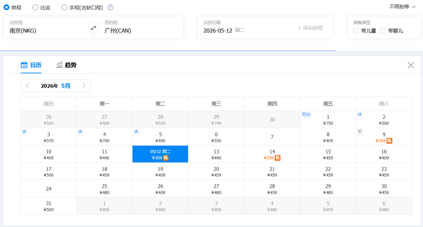Select May 14 lowest fare ¥359

click(272, 154)
